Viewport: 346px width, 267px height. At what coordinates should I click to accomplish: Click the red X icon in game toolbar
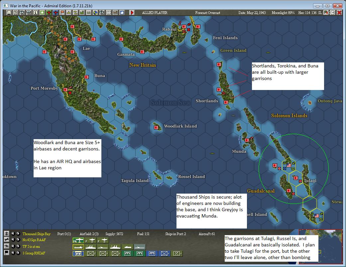click(339, 13)
